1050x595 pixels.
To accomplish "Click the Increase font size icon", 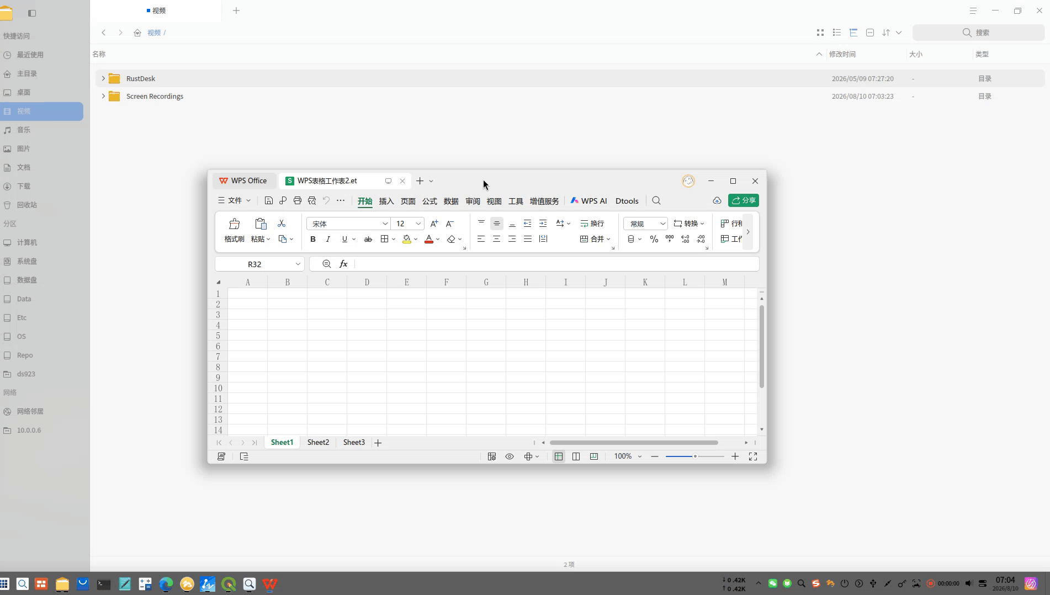I will 434,224.
